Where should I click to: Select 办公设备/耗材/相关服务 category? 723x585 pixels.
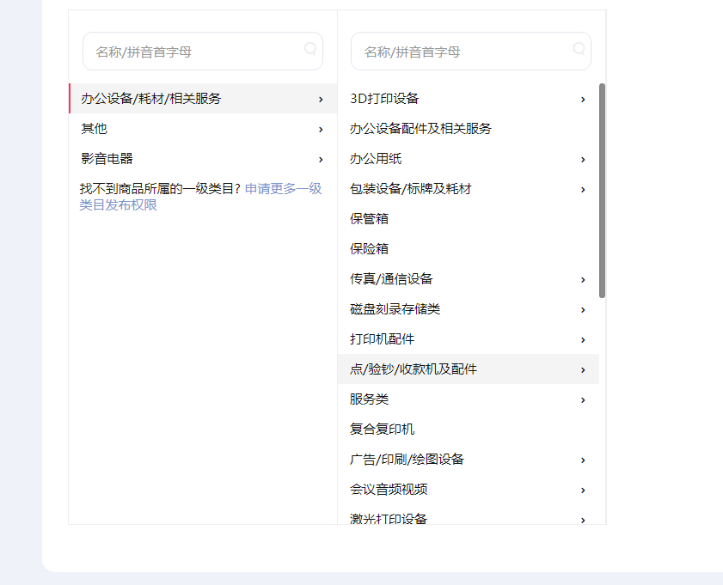pyautogui.click(x=203, y=98)
